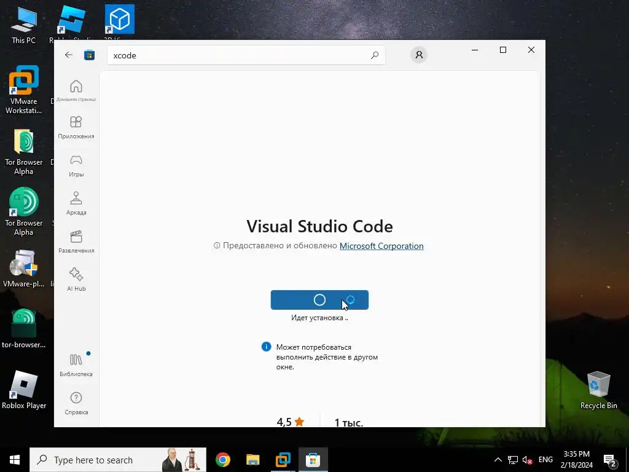
Task: Click the Visual Studio Code title
Action: pyautogui.click(x=319, y=226)
